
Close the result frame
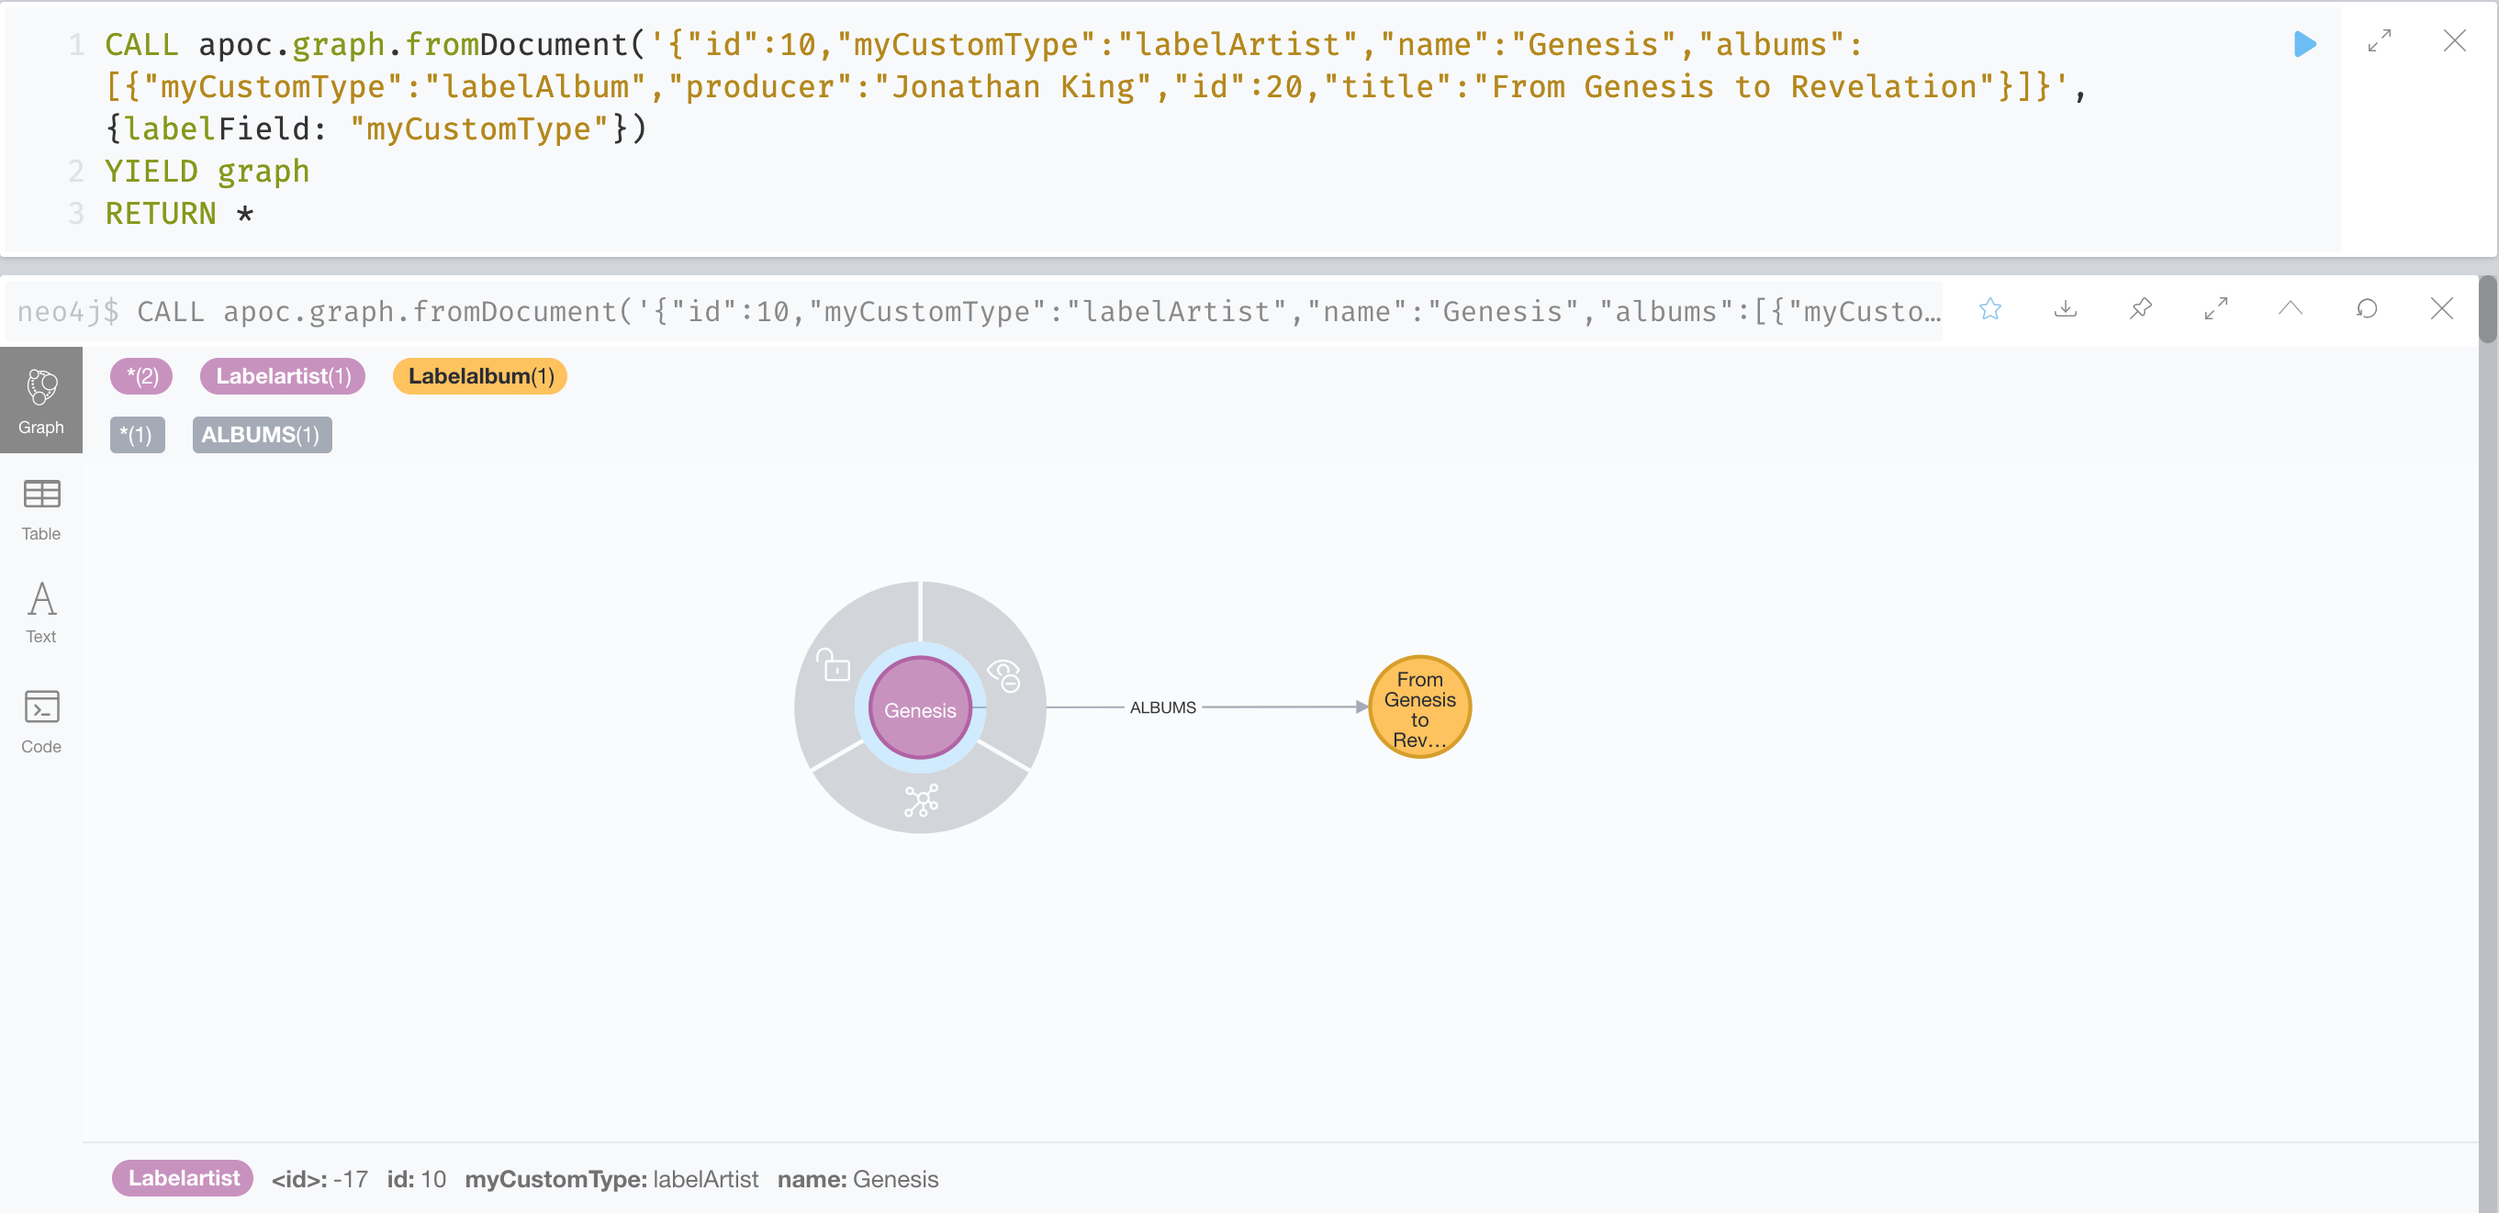click(2442, 309)
